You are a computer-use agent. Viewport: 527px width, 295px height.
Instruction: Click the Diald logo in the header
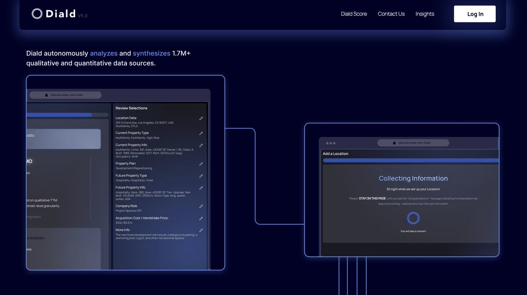click(x=54, y=14)
